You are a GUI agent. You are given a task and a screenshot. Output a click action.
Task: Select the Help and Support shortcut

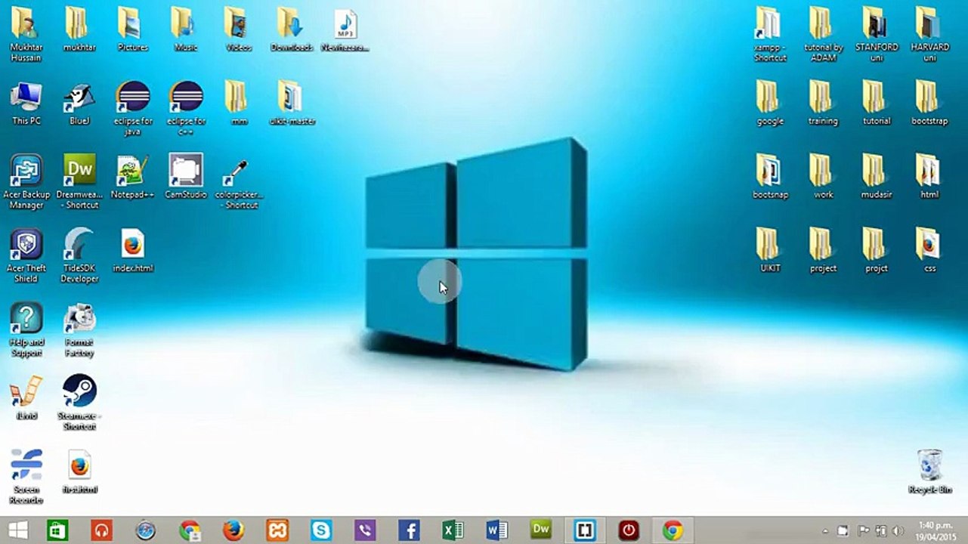coord(26,329)
